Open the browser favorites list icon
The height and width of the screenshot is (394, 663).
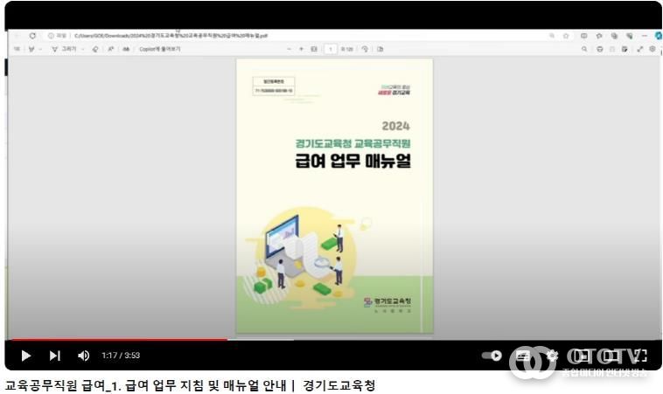599,36
